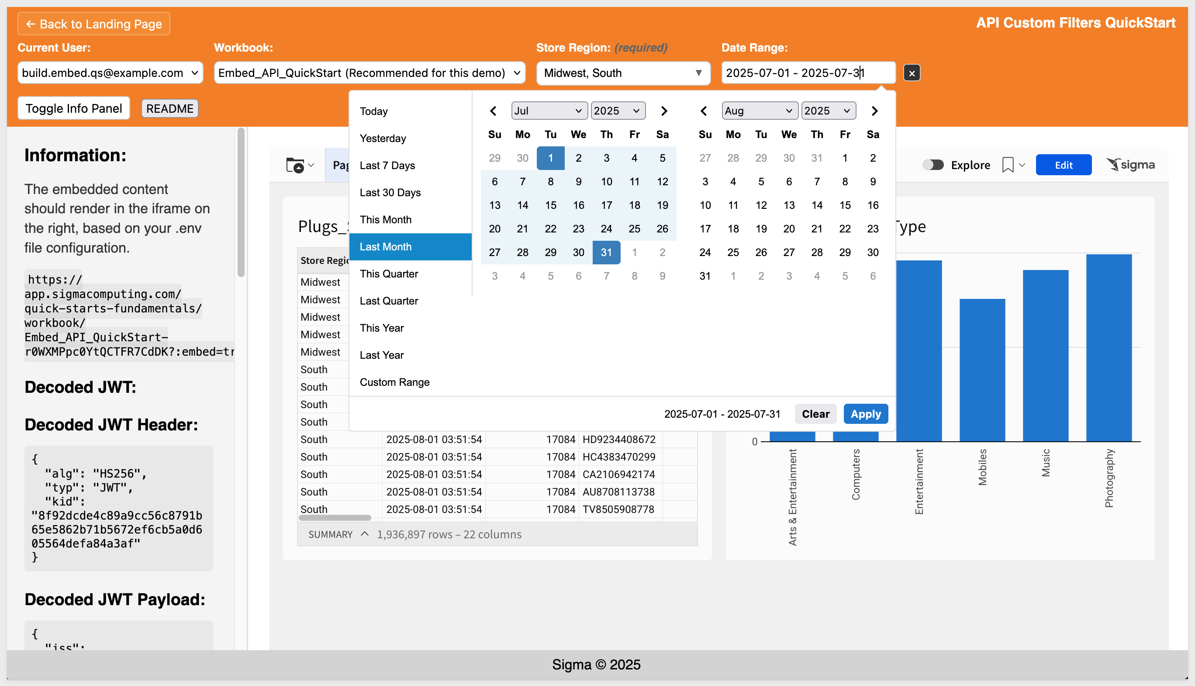Click the previous month arrow on July calendar
Screen dimensions: 1195x686
click(493, 111)
